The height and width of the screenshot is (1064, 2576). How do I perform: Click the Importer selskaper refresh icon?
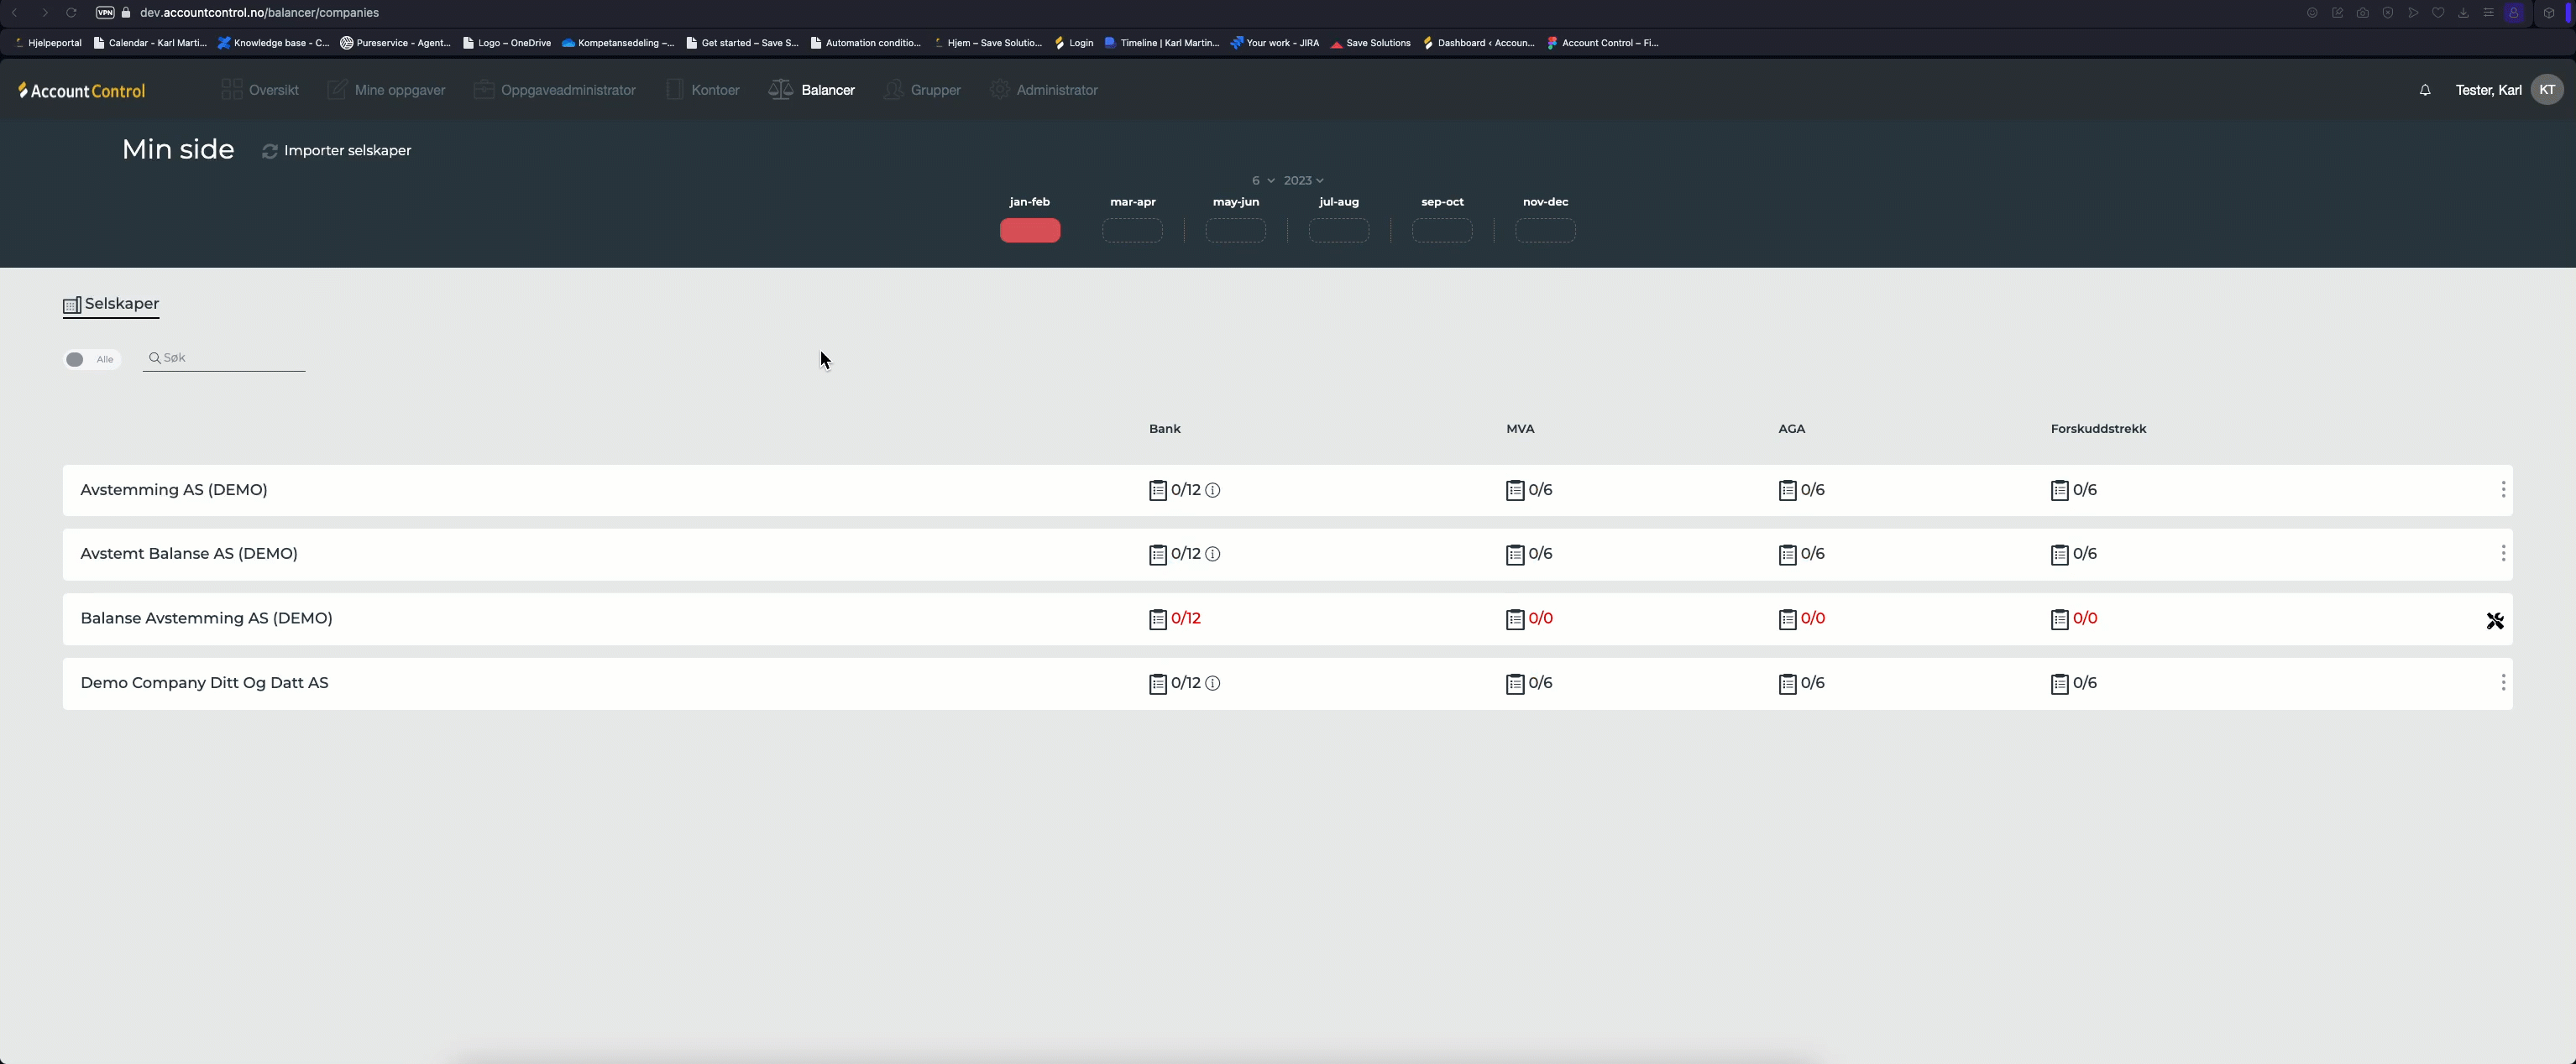click(269, 151)
